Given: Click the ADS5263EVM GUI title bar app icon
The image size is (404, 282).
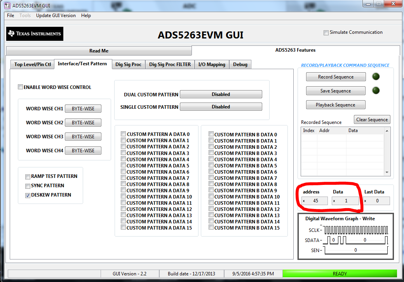Looking at the screenshot, I should [7, 6].
